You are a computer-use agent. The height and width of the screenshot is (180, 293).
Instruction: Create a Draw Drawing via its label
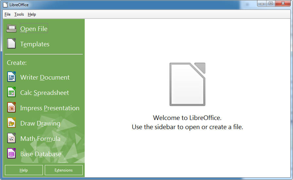point(40,123)
